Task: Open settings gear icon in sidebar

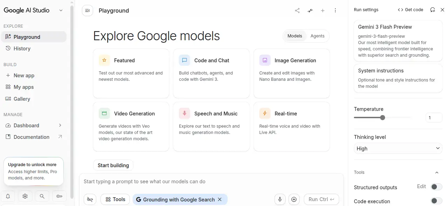Action: [25, 197]
